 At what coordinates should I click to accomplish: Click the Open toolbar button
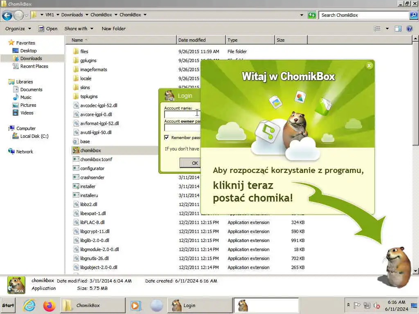[x=48, y=29]
